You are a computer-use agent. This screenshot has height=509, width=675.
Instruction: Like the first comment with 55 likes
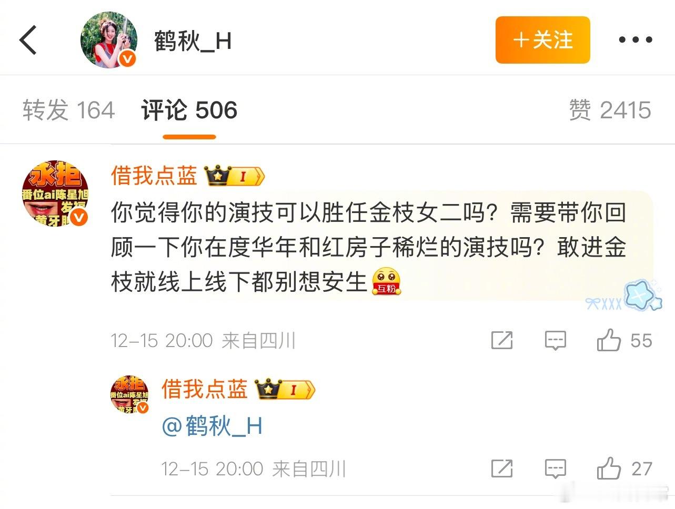(624, 340)
